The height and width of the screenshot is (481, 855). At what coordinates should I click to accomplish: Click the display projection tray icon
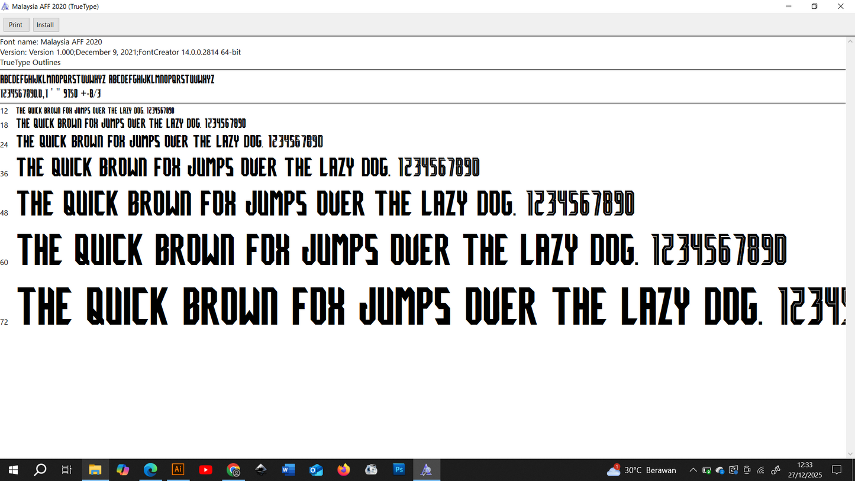[734, 470]
